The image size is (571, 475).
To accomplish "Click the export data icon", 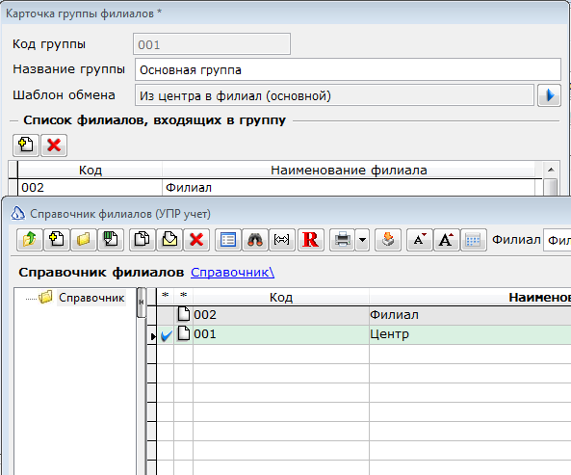I will click(x=388, y=240).
